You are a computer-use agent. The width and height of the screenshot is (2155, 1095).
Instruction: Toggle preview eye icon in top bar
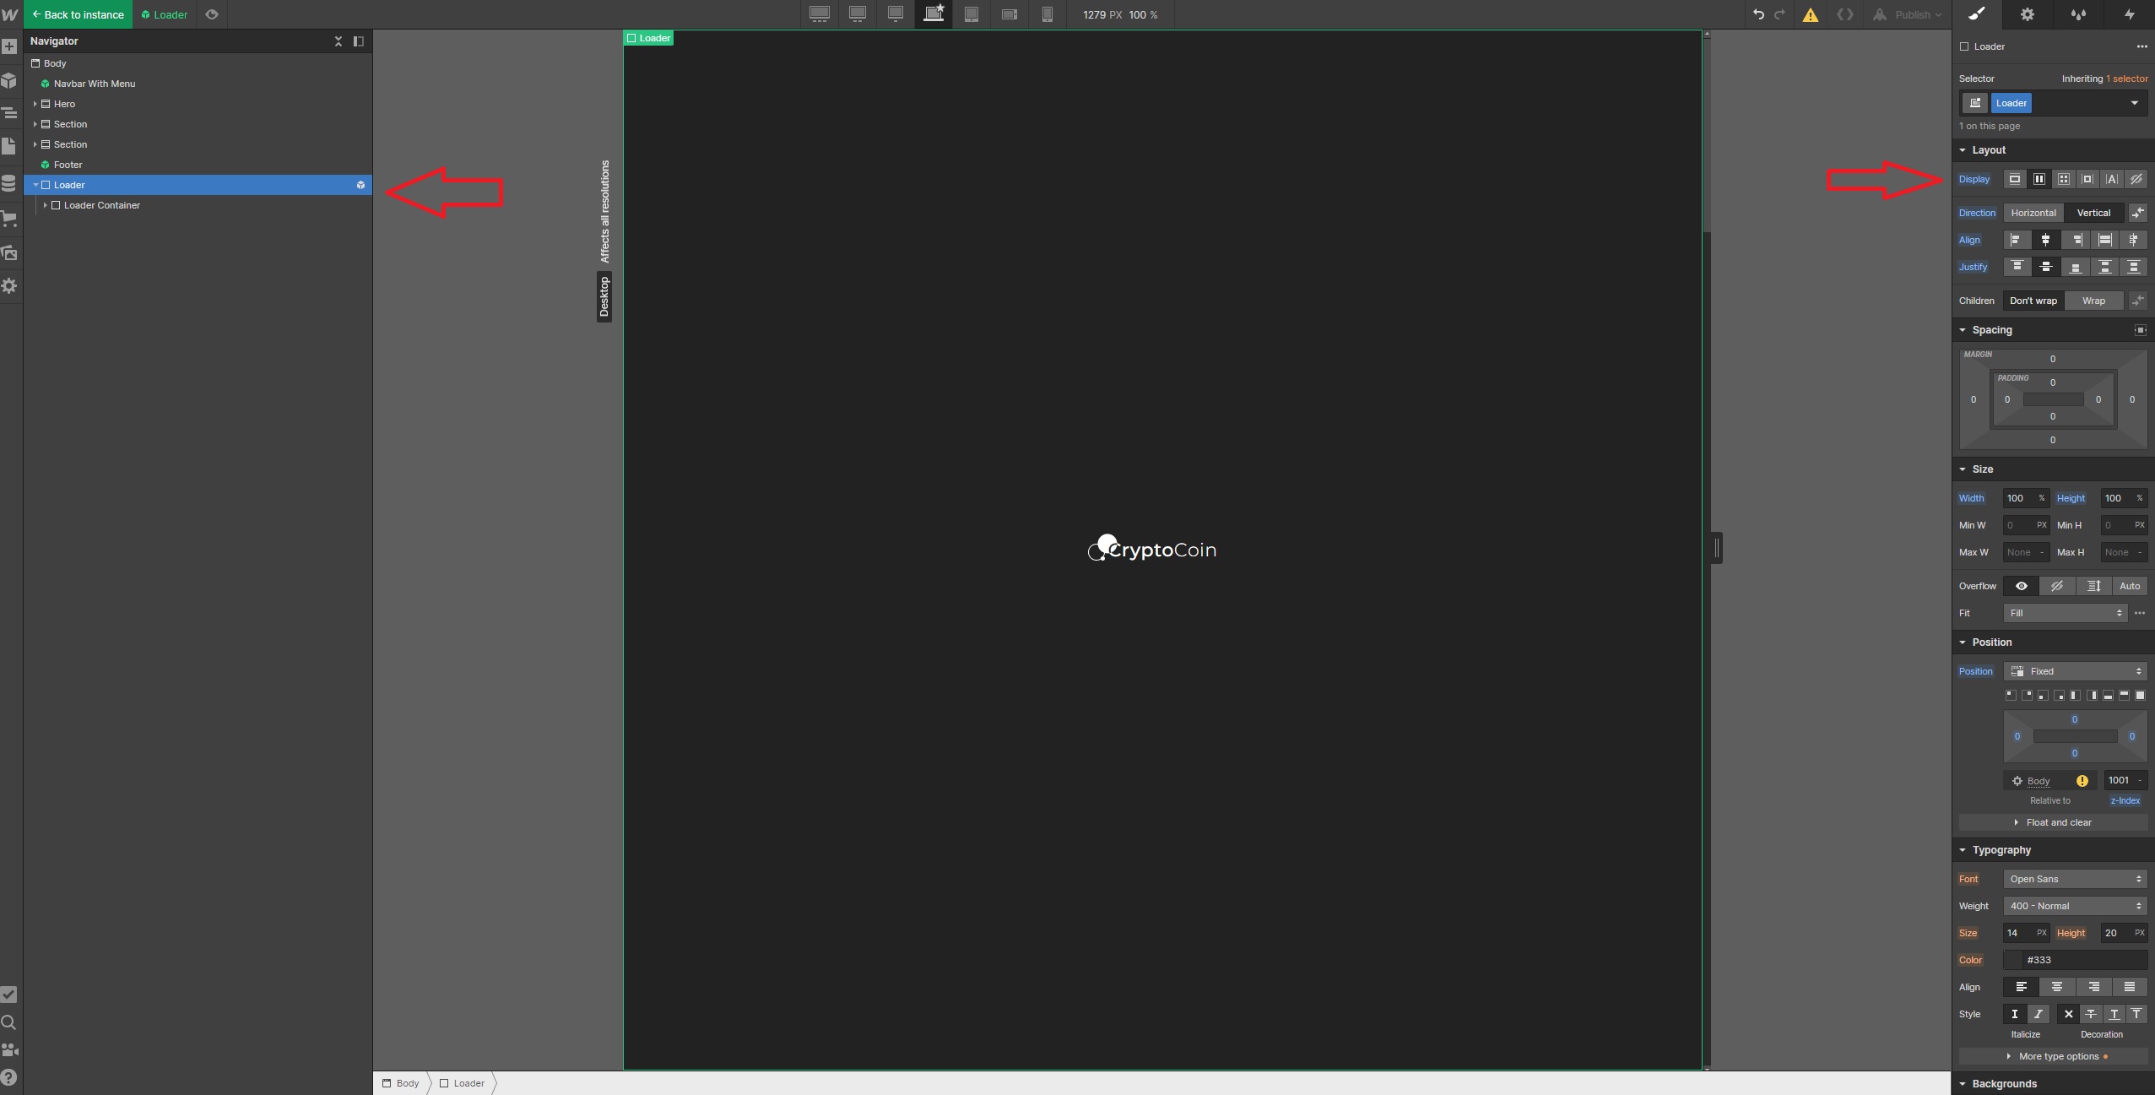pos(212,14)
